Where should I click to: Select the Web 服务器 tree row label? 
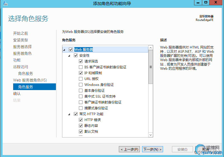pos(84,50)
